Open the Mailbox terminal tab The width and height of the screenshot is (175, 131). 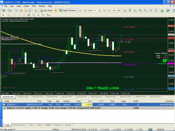(x=48, y=125)
